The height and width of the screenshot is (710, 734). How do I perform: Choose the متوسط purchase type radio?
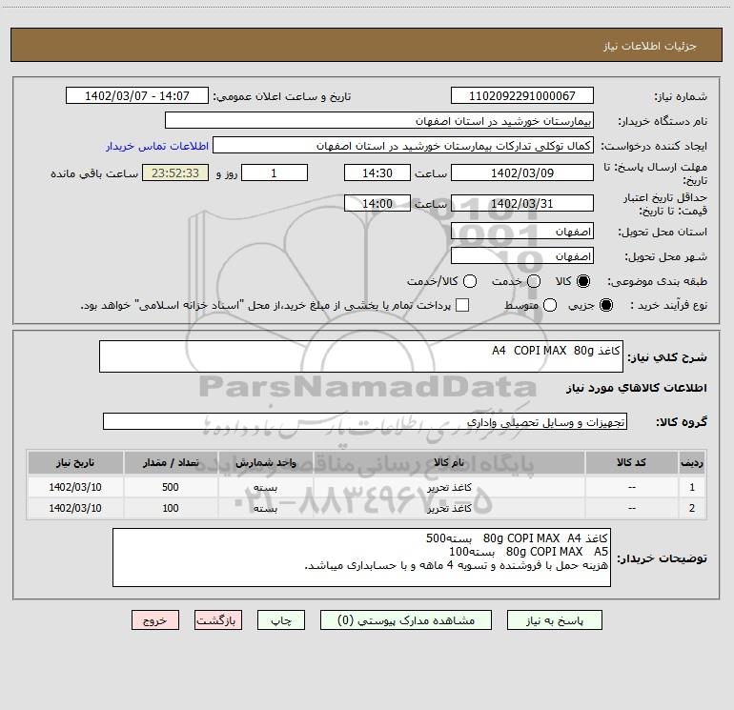point(550,305)
